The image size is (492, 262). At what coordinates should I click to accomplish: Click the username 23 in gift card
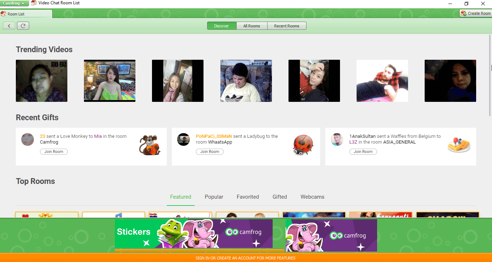coord(43,136)
